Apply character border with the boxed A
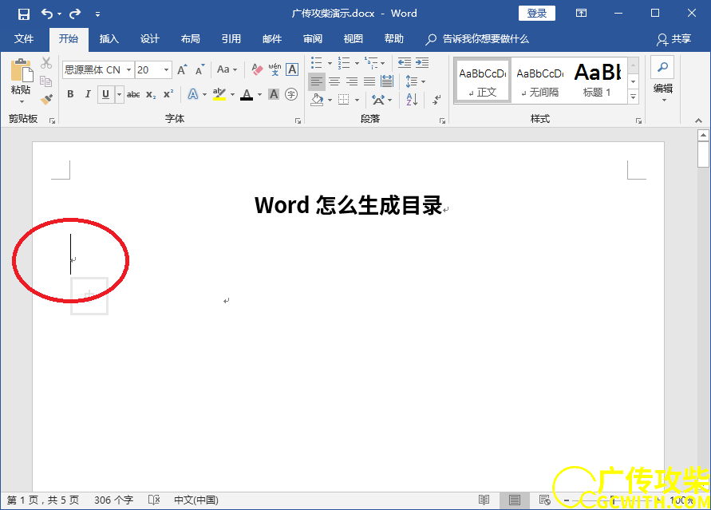The width and height of the screenshot is (711, 510). coord(292,69)
